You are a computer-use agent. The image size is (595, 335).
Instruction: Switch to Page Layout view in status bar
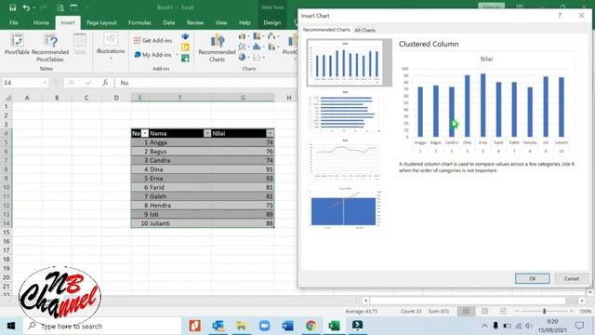(484, 311)
